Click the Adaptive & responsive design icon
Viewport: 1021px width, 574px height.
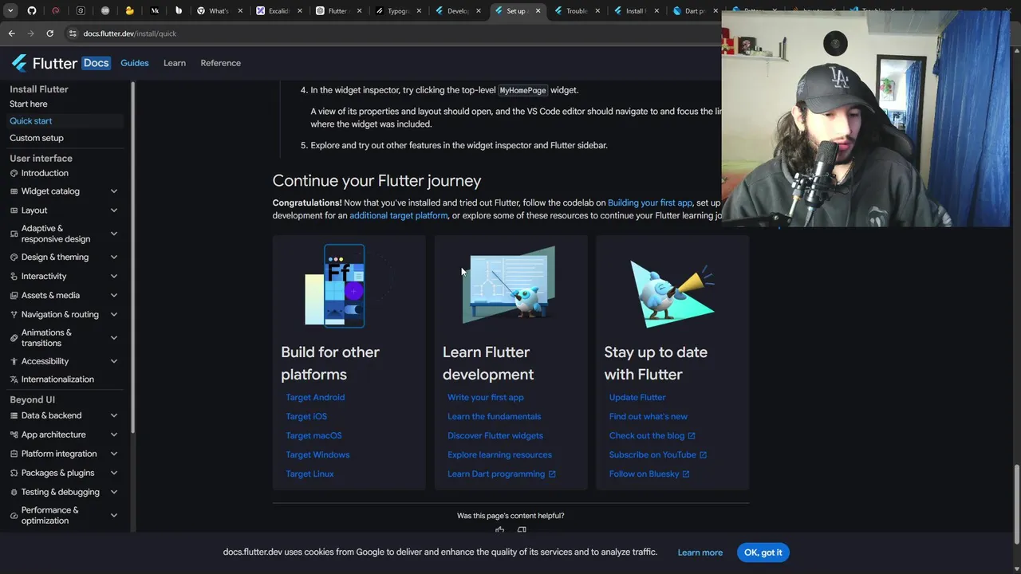tap(14, 234)
